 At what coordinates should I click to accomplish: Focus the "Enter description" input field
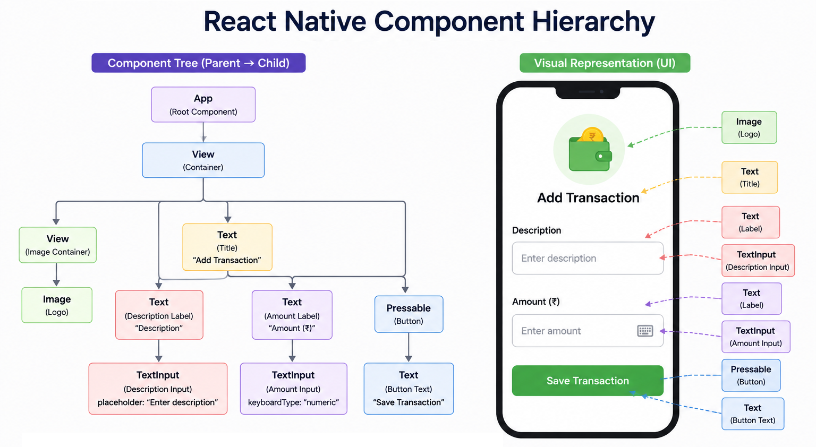[588, 259]
